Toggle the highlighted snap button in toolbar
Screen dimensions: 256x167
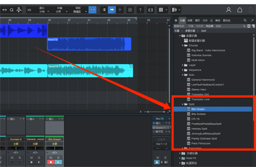[x=92, y=10]
